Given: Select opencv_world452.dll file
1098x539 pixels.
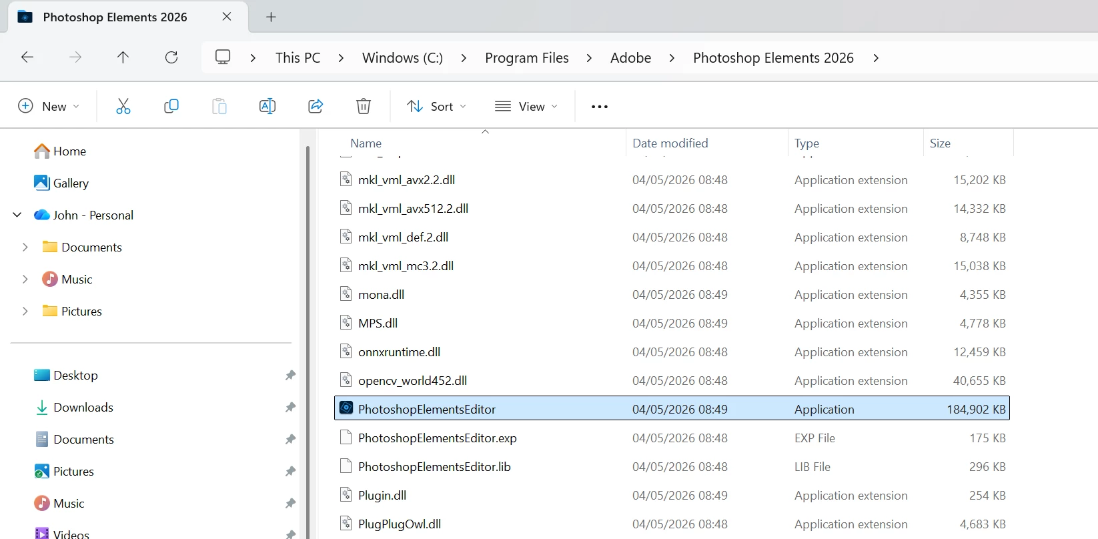Looking at the screenshot, I should 672,381.
